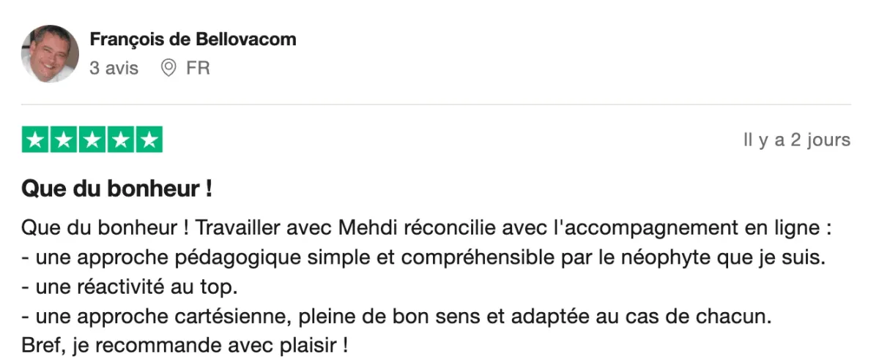Click "Bref, je recommande avec plaisir !"

coord(184,344)
